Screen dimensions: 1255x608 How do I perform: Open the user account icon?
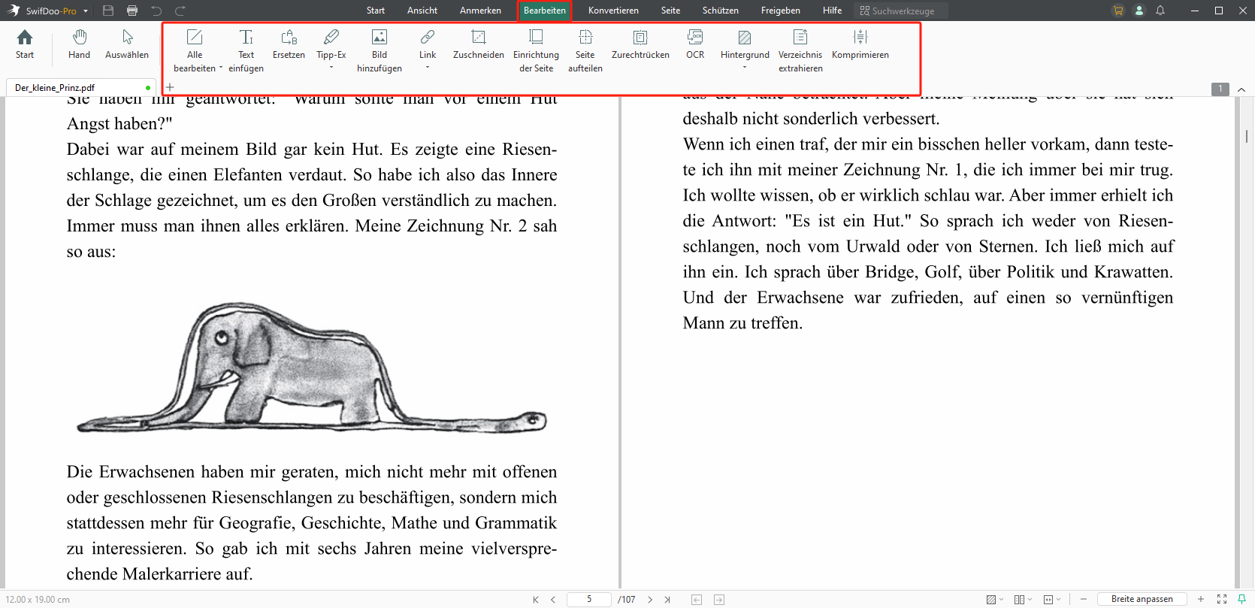click(1139, 11)
